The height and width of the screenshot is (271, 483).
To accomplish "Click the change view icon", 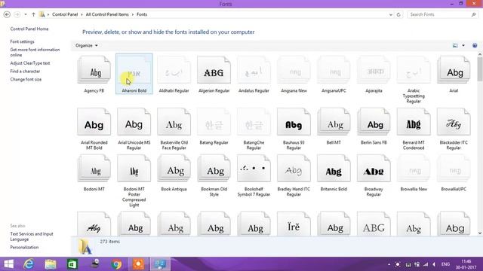I will pos(455,45).
